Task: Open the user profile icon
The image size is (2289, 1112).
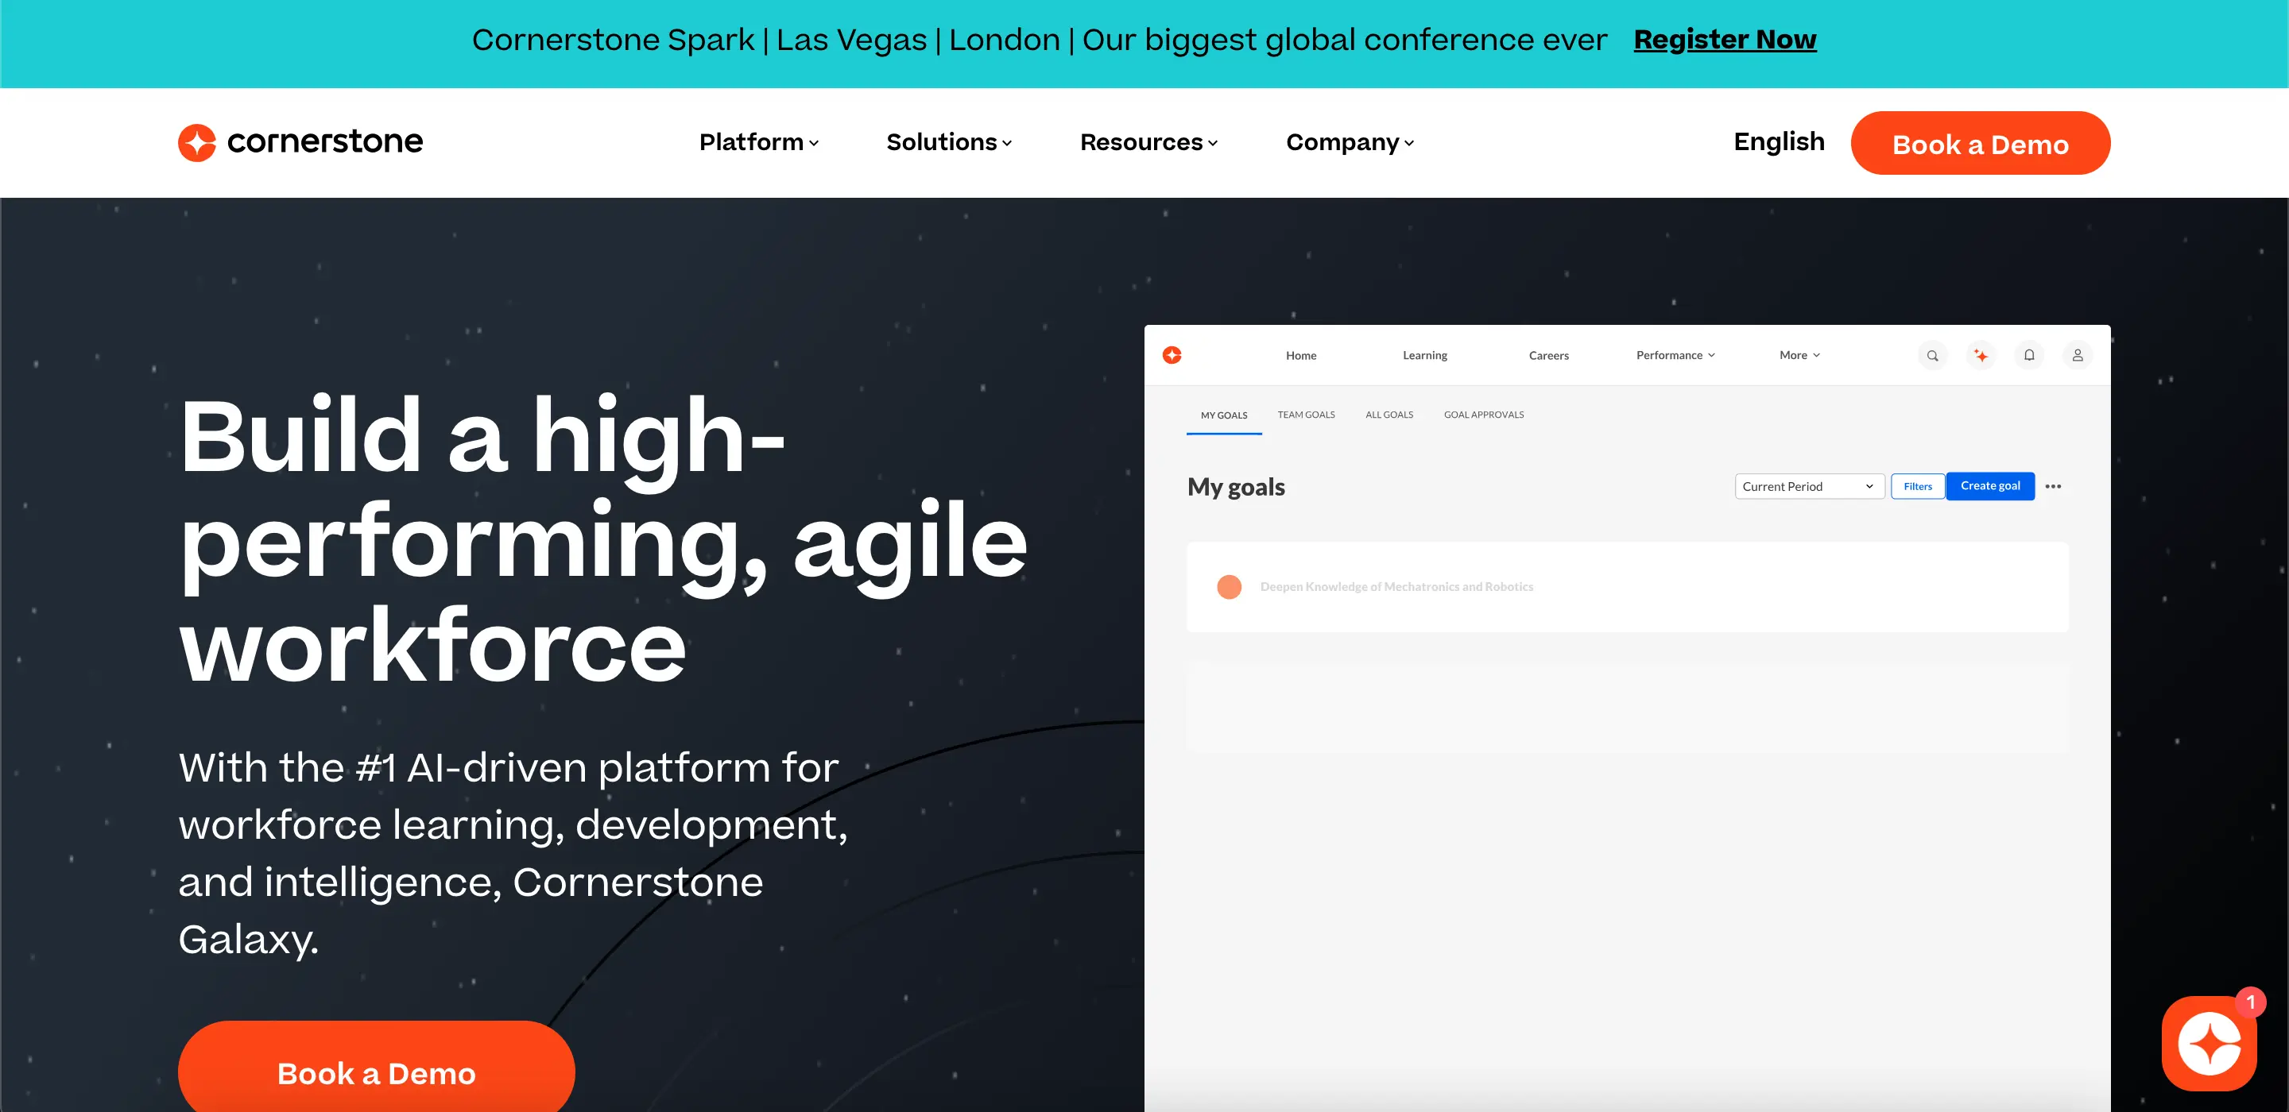Action: (x=2078, y=355)
